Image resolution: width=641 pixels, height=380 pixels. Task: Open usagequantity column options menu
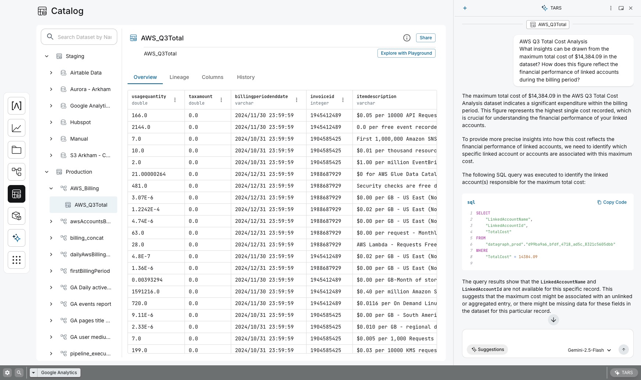175,100
